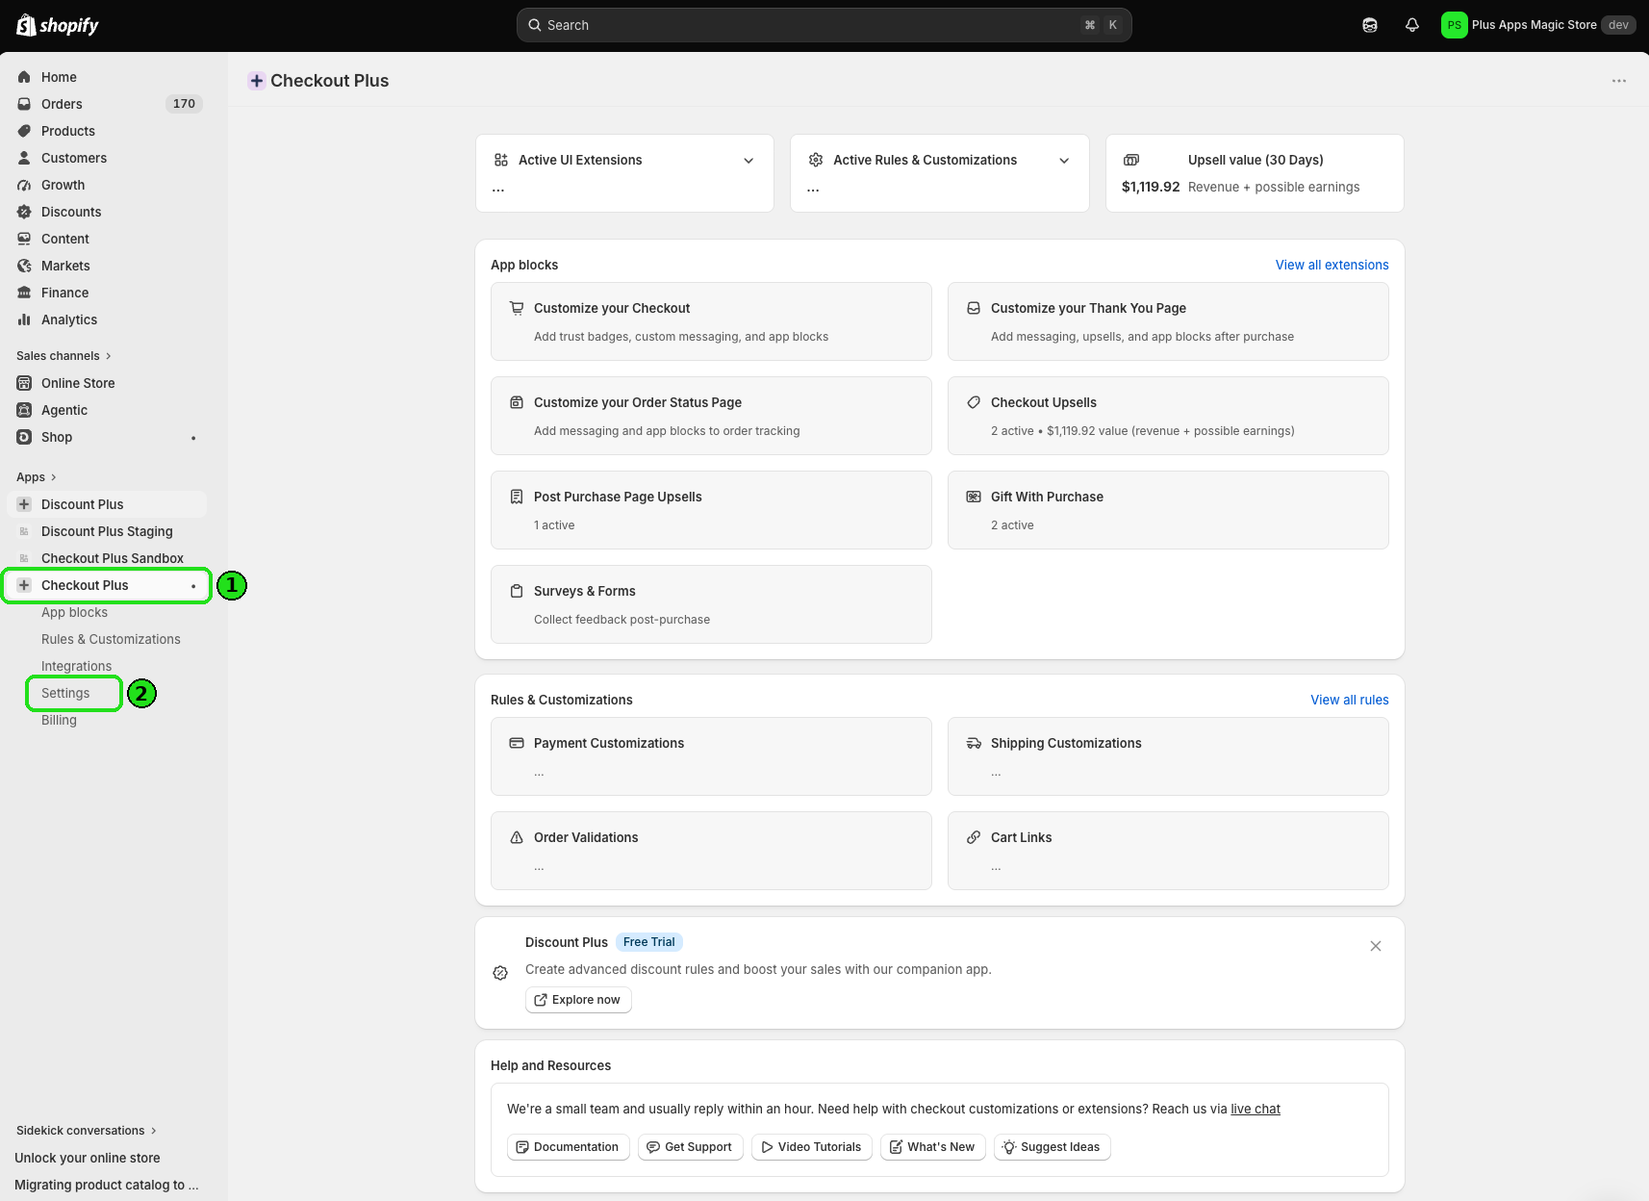The height and width of the screenshot is (1201, 1649).
Task: Open Rules & Customizations submenu item
Action: (x=111, y=639)
